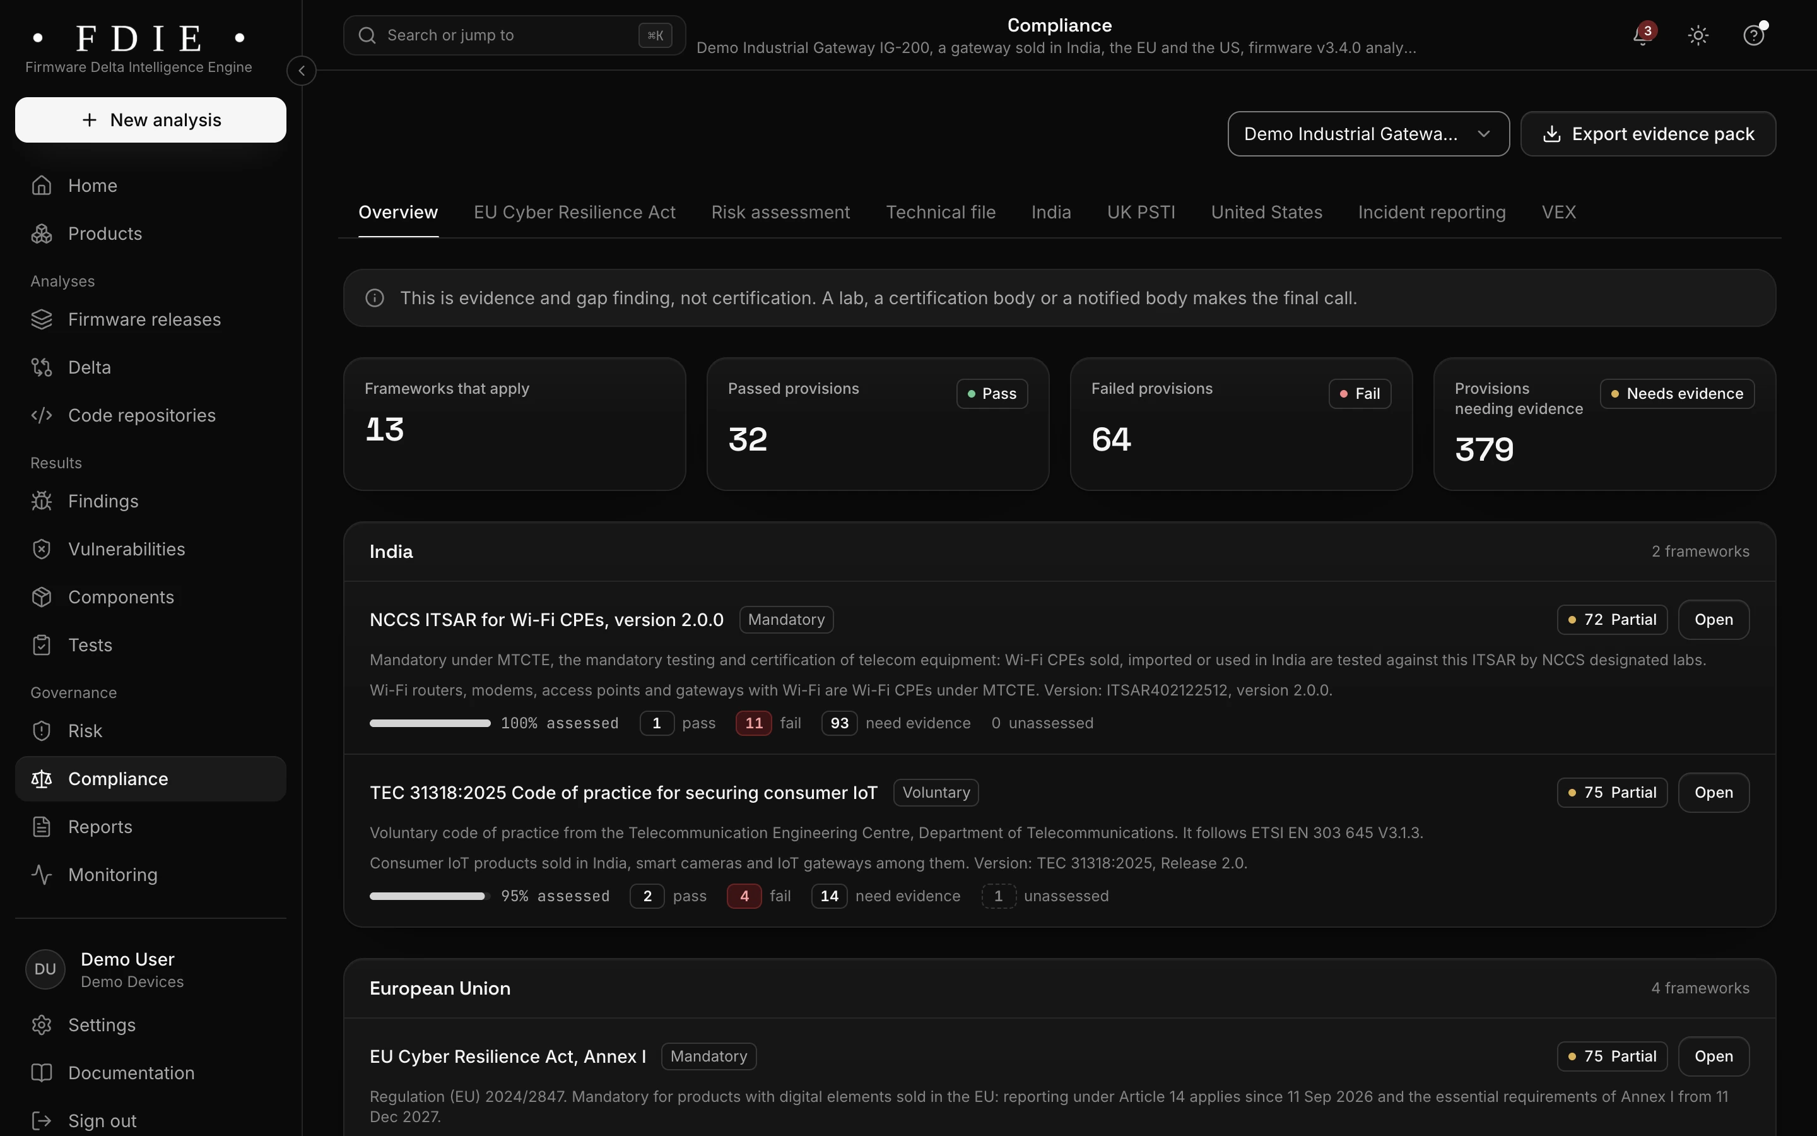Screen dimensions: 1817x1136
Task: Click the Compliance scales icon
Action: 41,779
